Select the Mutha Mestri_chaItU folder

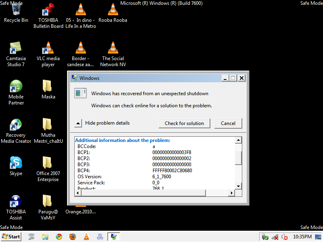48,131
